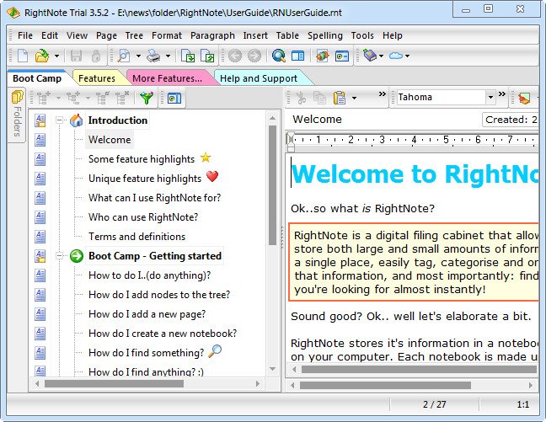Open the Folders side panel
546x422 pixels.
tap(17, 115)
